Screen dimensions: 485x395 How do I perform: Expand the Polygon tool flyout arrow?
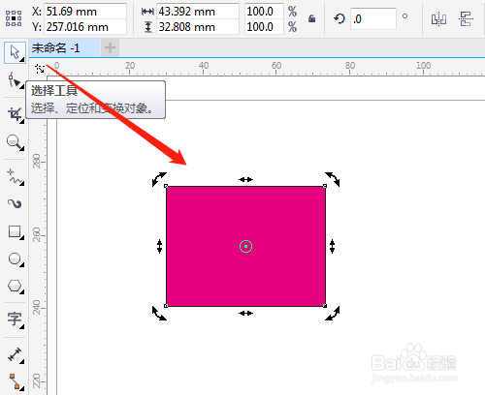(x=22, y=292)
